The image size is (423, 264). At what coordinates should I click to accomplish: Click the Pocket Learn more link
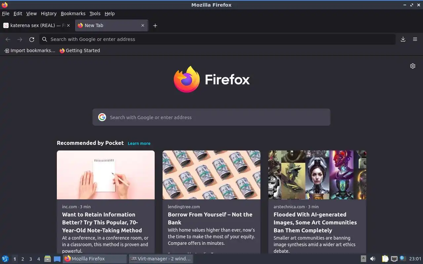point(139,143)
